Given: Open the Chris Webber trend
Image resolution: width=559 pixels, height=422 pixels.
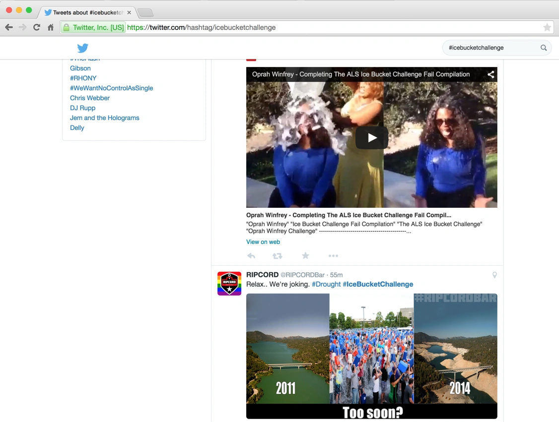Looking at the screenshot, I should pyautogui.click(x=90, y=98).
